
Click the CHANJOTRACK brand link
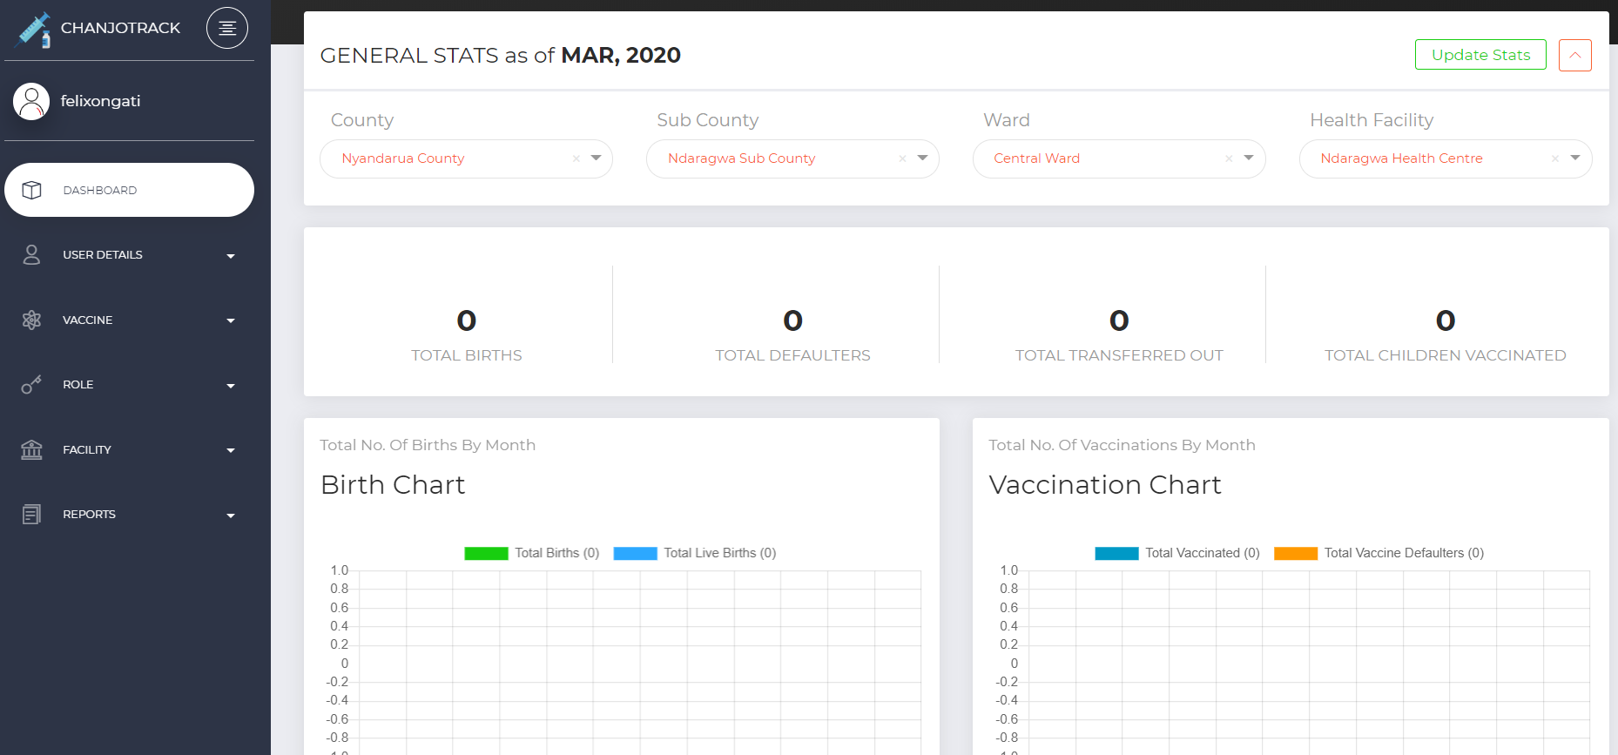[x=120, y=28]
